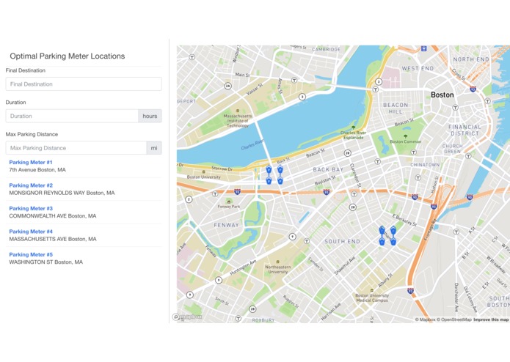Viewport: 510px width, 362px height.
Task: Click the 'BACK BAY' neighborhood label
Action: (x=328, y=169)
